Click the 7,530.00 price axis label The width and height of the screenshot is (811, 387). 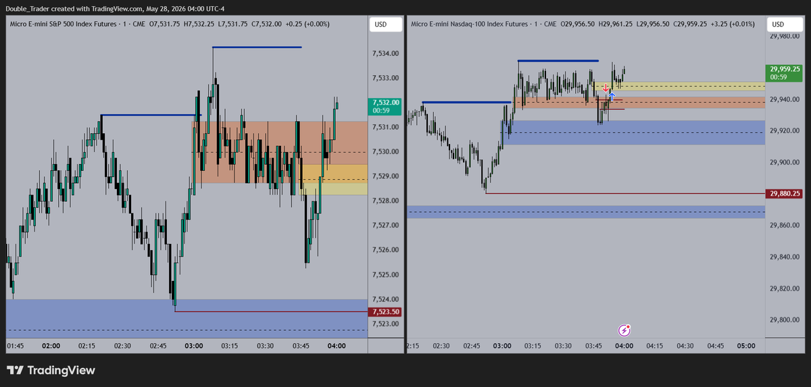point(385,151)
